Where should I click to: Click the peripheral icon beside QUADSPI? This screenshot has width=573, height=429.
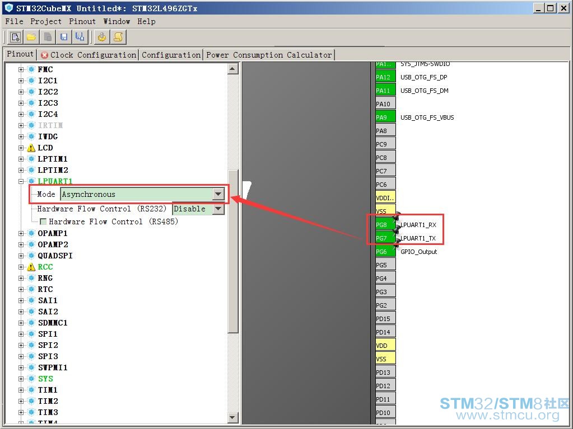[x=31, y=256]
